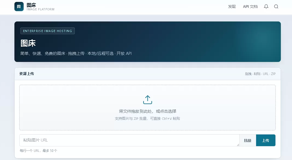Click the large 图床 banner heading
The image size is (292, 160).
(x=28, y=43)
